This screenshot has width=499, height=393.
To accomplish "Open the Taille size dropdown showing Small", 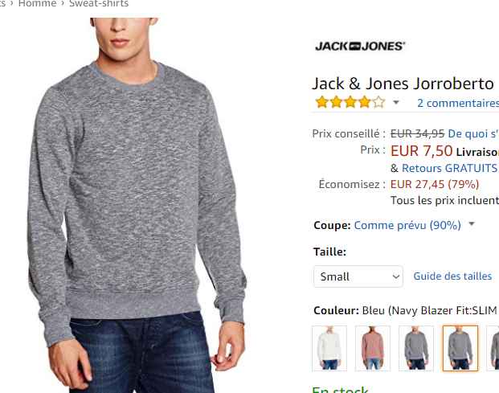I will coord(358,276).
